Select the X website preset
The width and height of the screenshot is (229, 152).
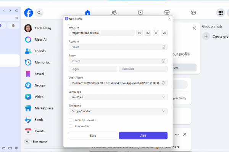(x=156, y=33)
